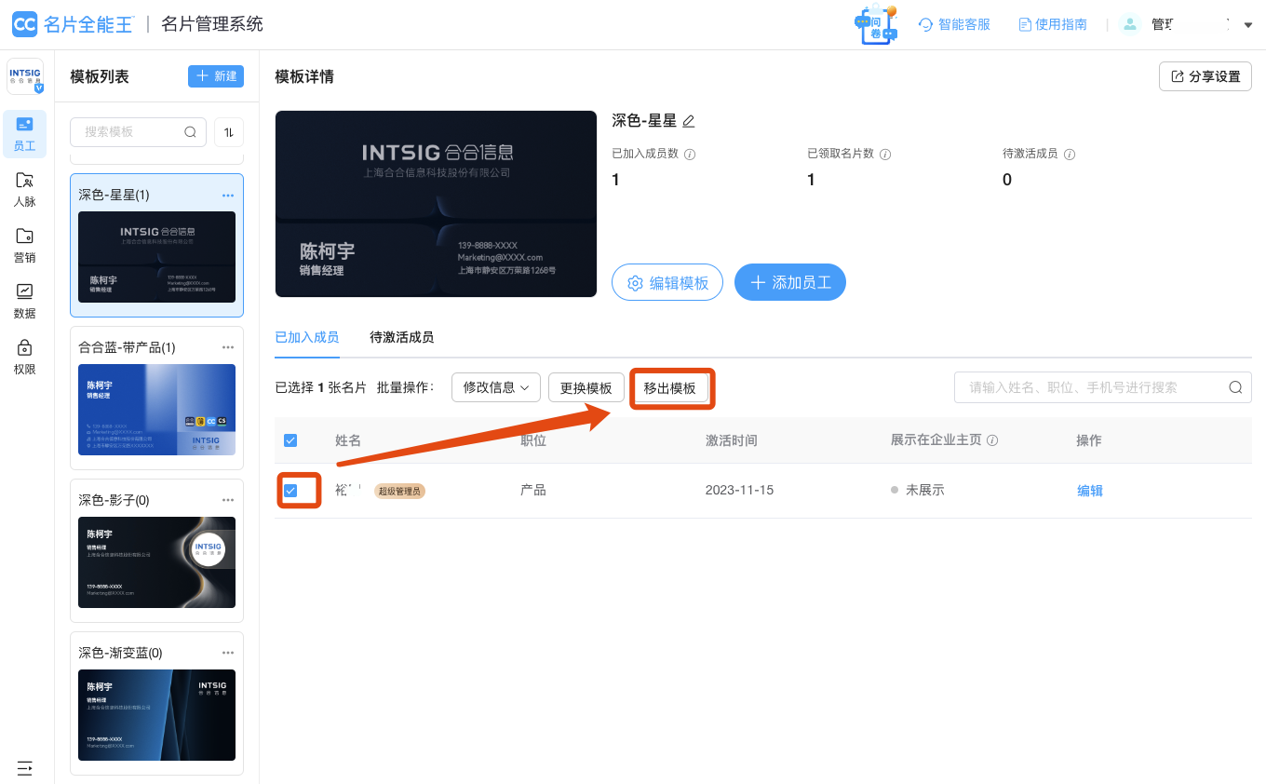Image resolution: width=1266 pixels, height=784 pixels.
Task: Click the magnifier icon in template search
Action: pos(190,132)
